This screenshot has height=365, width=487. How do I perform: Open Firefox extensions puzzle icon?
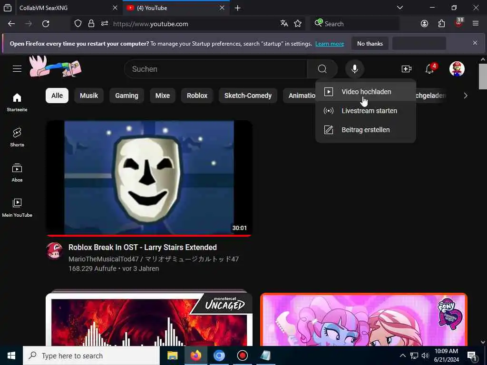pos(441,24)
